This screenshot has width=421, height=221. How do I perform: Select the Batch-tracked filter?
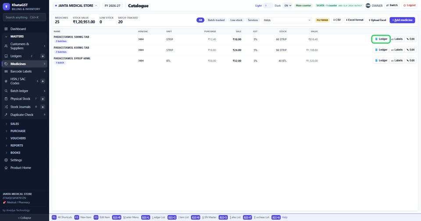[x=216, y=20]
